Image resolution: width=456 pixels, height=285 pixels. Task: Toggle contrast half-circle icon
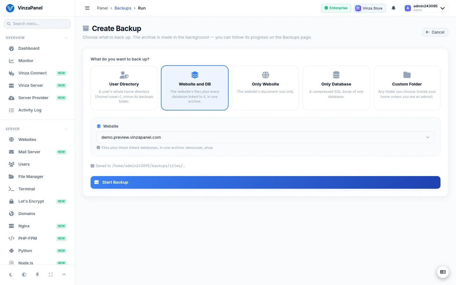point(24,275)
